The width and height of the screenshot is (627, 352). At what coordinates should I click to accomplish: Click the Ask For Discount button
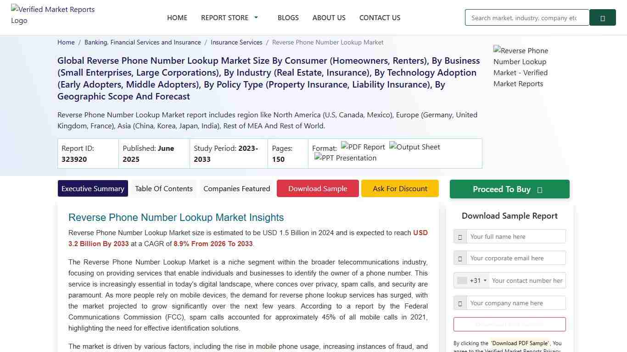coord(400,188)
